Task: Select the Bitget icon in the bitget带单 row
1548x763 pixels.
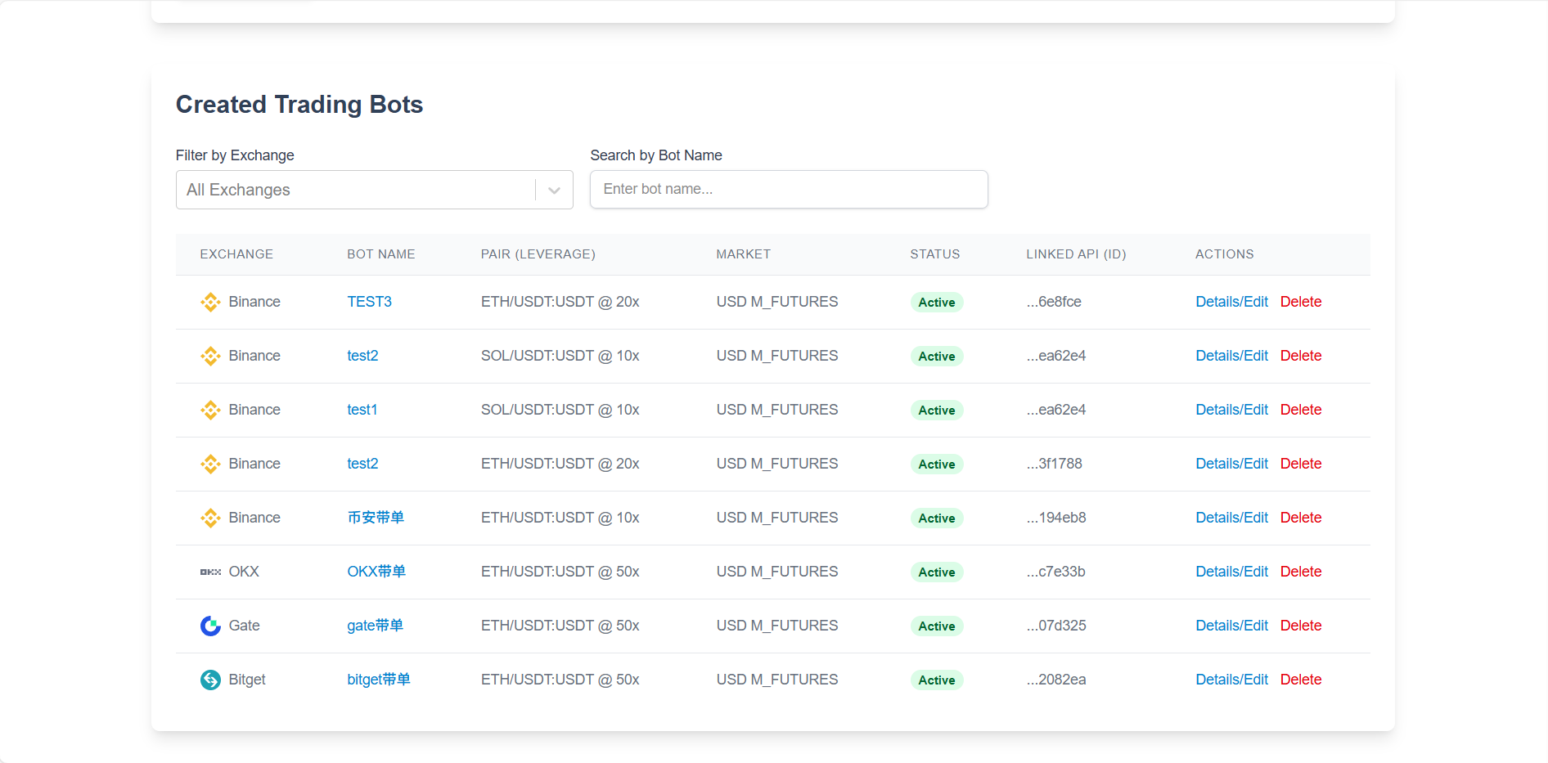Action: point(210,680)
